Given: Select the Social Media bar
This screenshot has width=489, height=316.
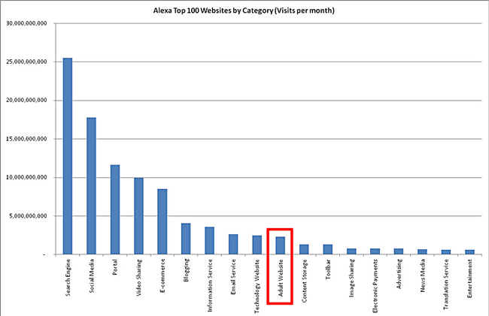Looking at the screenshot, I should point(91,186).
